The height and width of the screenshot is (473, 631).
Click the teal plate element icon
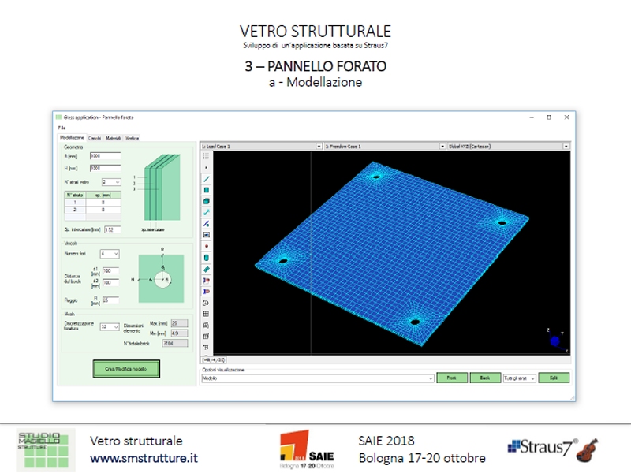(x=206, y=190)
